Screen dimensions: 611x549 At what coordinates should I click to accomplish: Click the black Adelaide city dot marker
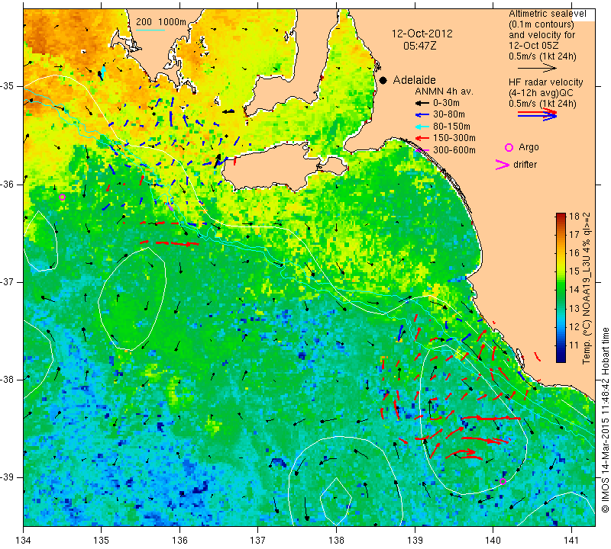coord(383,80)
